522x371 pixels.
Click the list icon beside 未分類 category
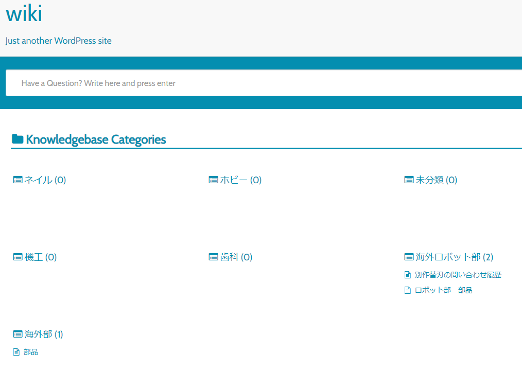[x=409, y=180]
